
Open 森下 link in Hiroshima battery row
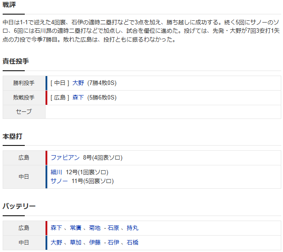[x=56, y=228]
